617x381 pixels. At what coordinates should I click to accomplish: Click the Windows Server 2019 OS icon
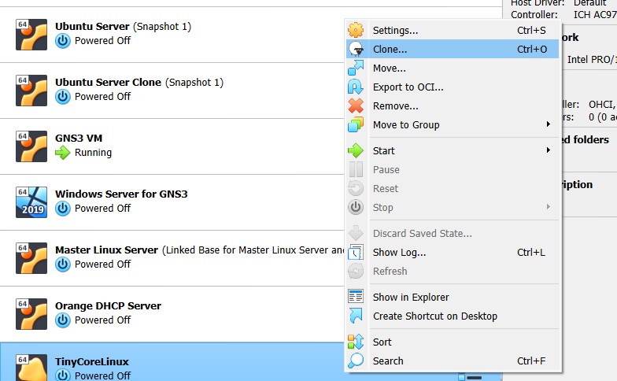(31, 202)
